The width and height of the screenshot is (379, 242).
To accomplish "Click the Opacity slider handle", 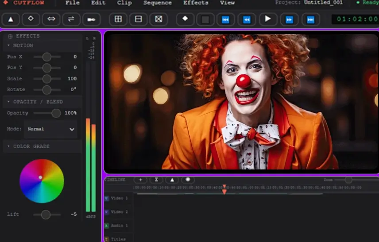I will click(56, 113).
